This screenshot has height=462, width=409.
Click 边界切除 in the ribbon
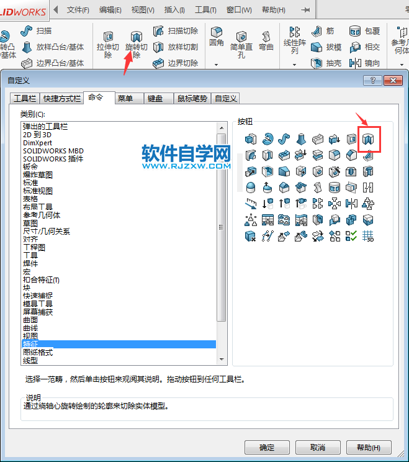pos(176,63)
